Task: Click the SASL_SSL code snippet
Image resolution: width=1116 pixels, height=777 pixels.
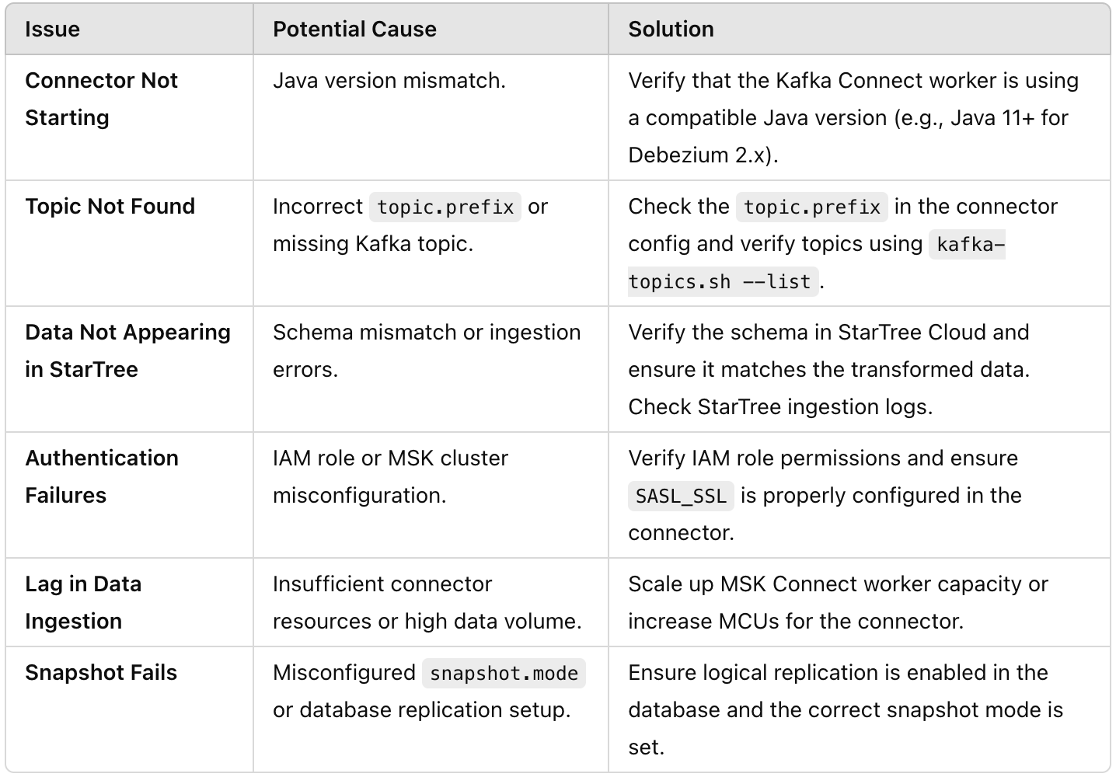Action: tap(681, 497)
